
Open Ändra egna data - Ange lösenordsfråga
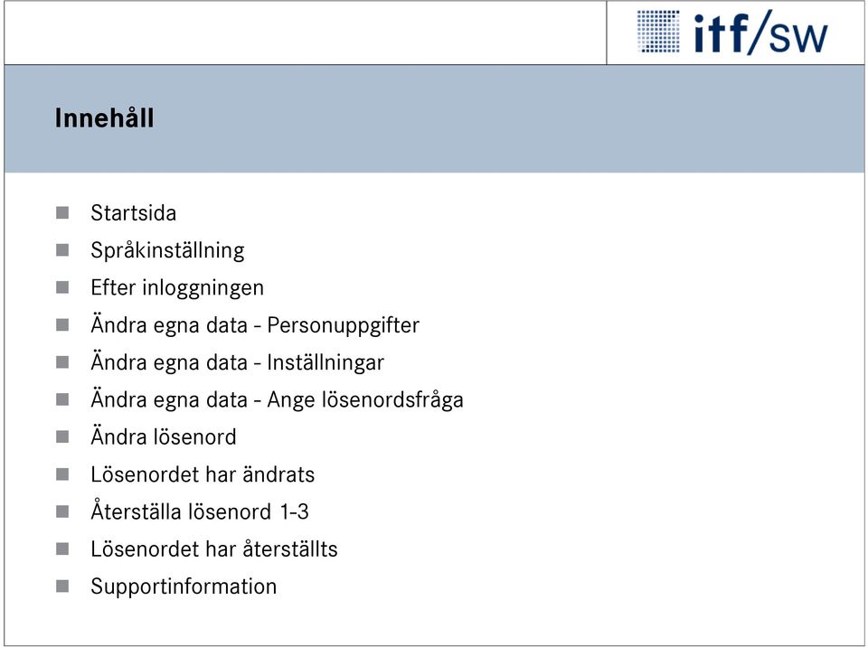coord(277,399)
